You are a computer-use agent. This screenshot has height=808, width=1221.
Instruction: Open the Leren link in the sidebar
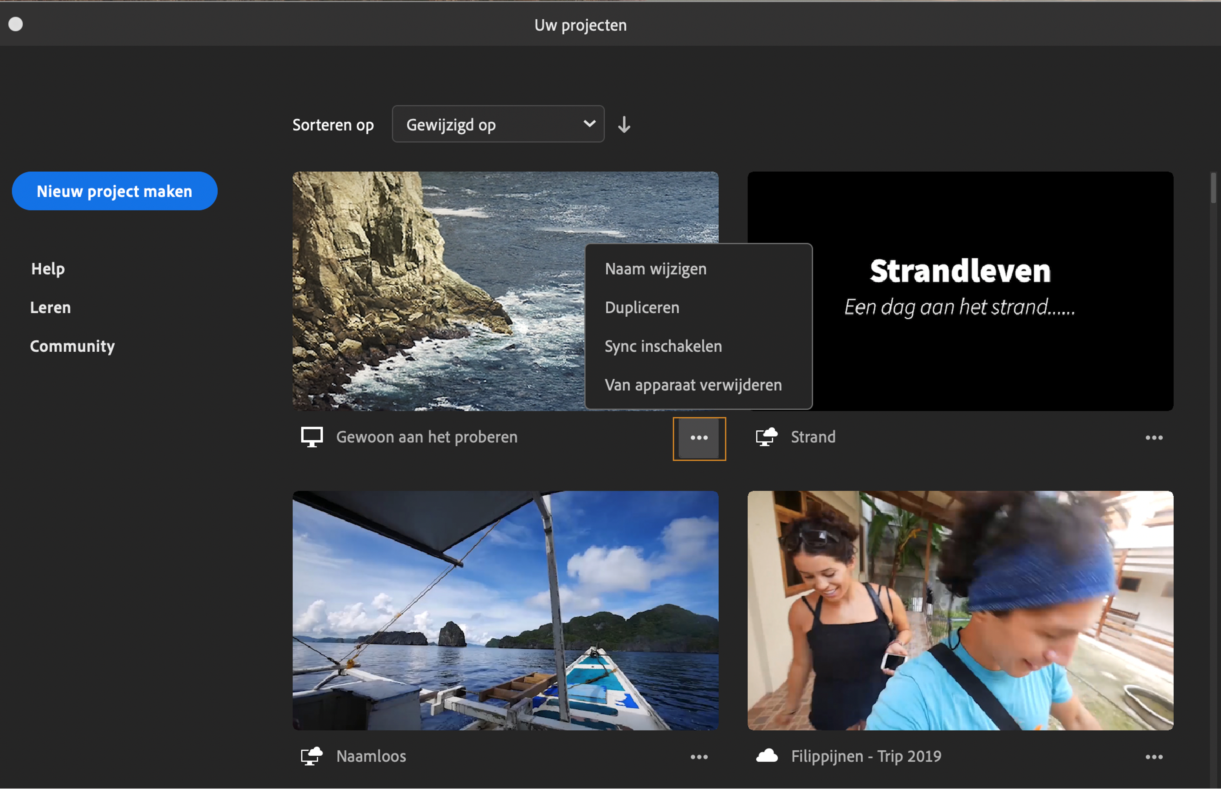point(51,308)
